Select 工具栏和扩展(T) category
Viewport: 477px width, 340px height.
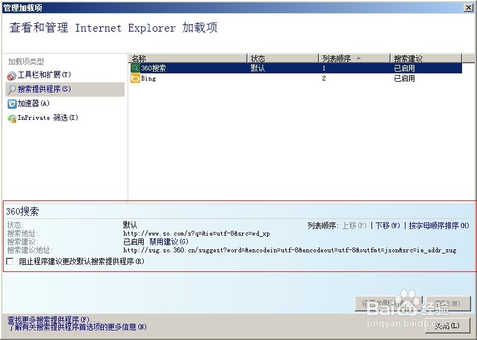pyautogui.click(x=44, y=75)
